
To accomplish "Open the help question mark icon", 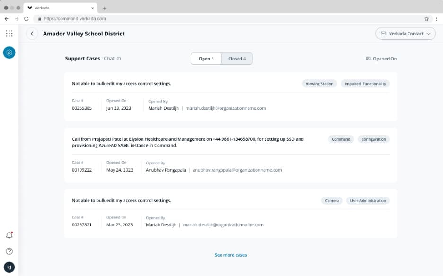I will (x=9, y=251).
